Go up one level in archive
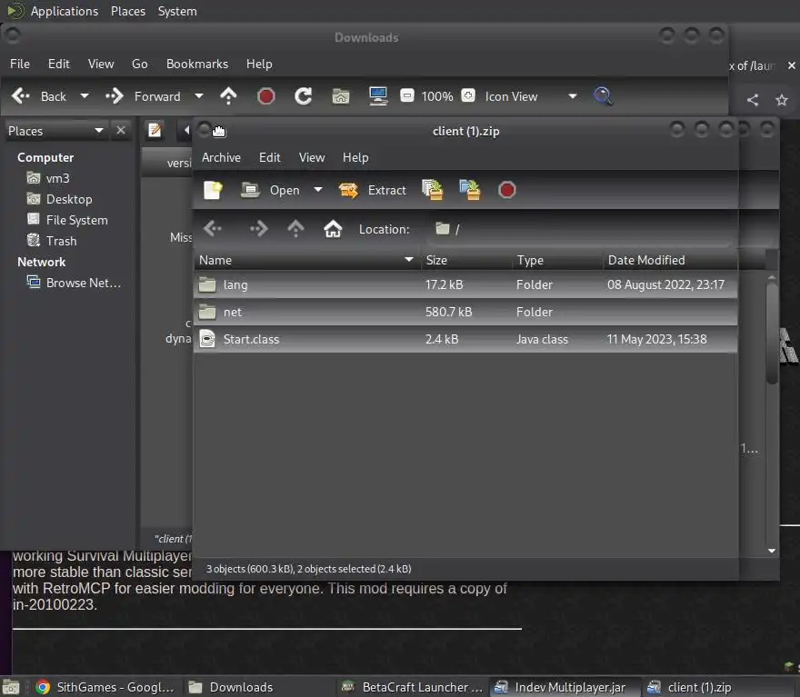Screen dimensions: 800x697 [295, 229]
